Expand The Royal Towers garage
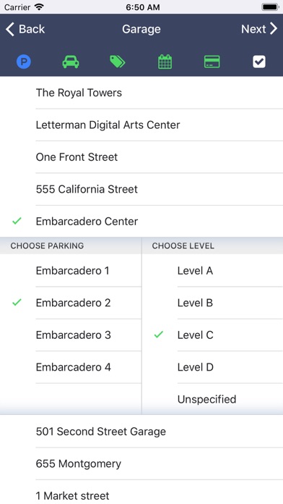This screenshot has width=283, height=504. tap(141, 93)
